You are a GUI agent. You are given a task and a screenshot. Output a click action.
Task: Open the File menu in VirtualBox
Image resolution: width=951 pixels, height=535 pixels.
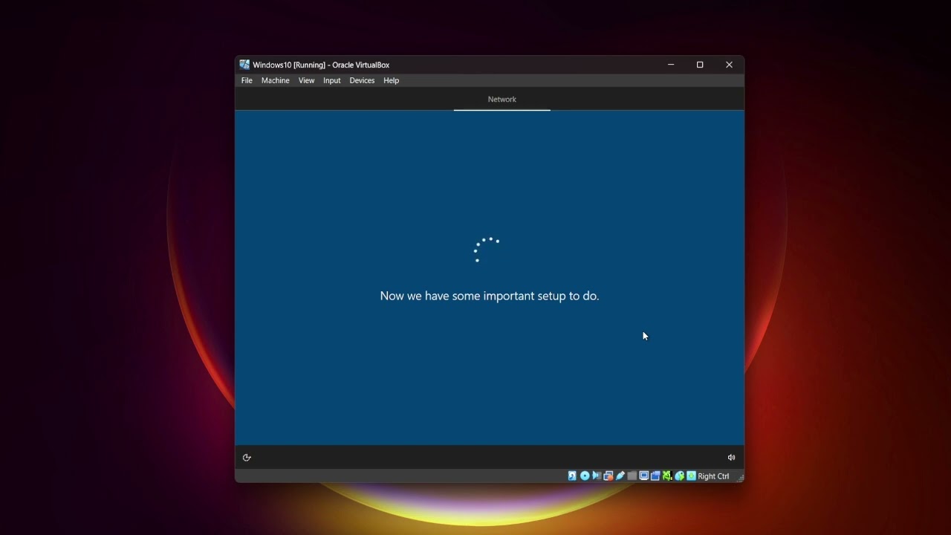(x=247, y=80)
